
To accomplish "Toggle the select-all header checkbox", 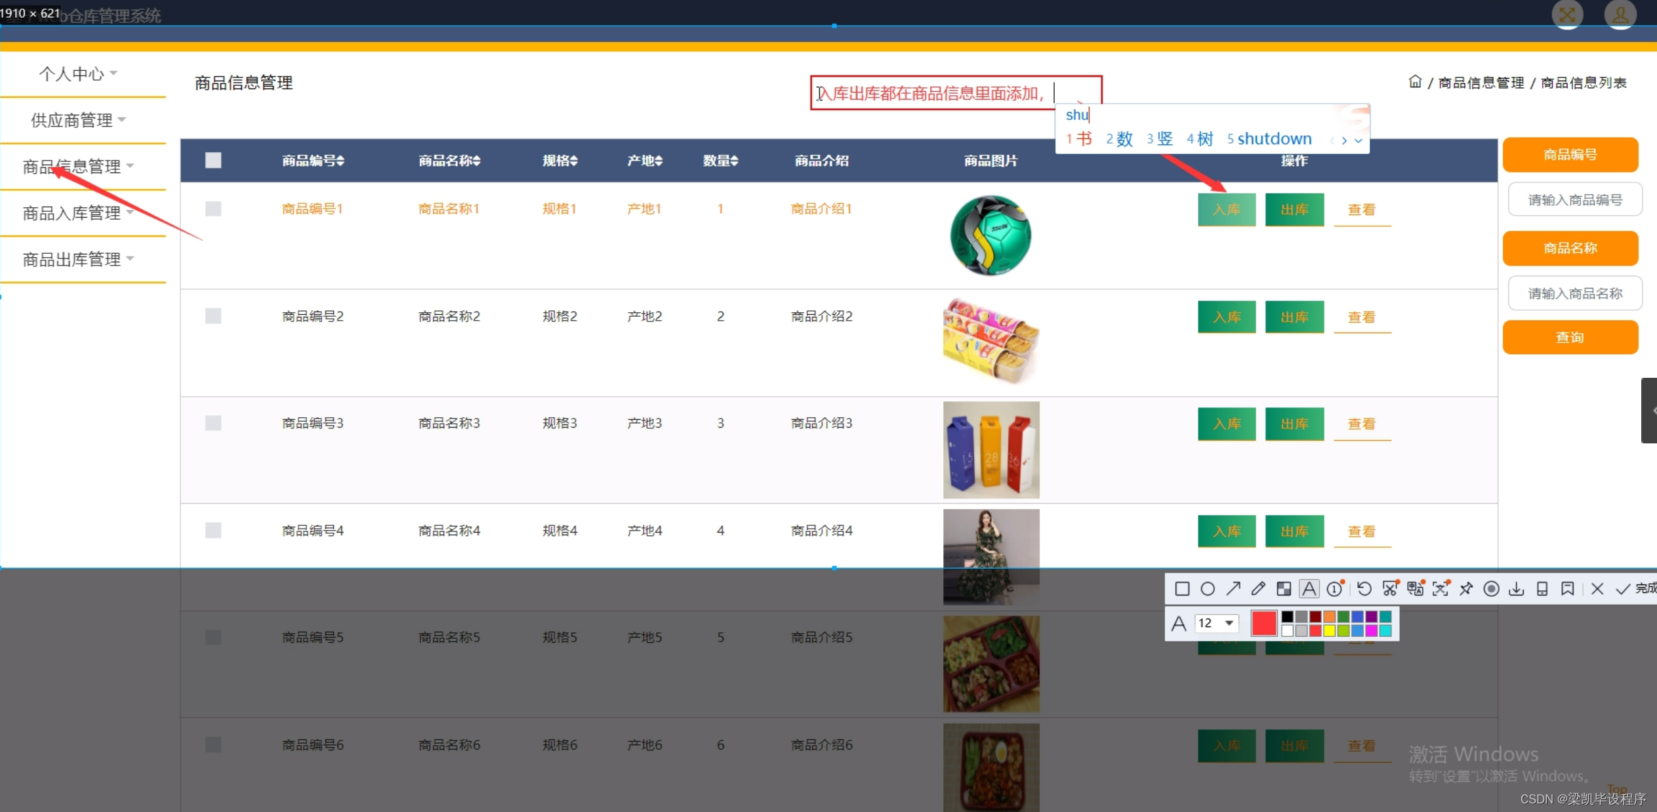I will point(213,160).
